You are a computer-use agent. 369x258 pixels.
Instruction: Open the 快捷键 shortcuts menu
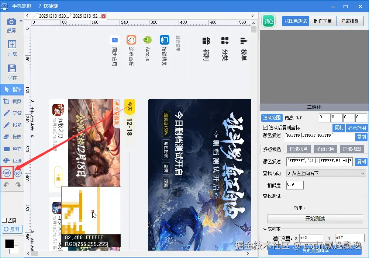[x=48, y=6]
